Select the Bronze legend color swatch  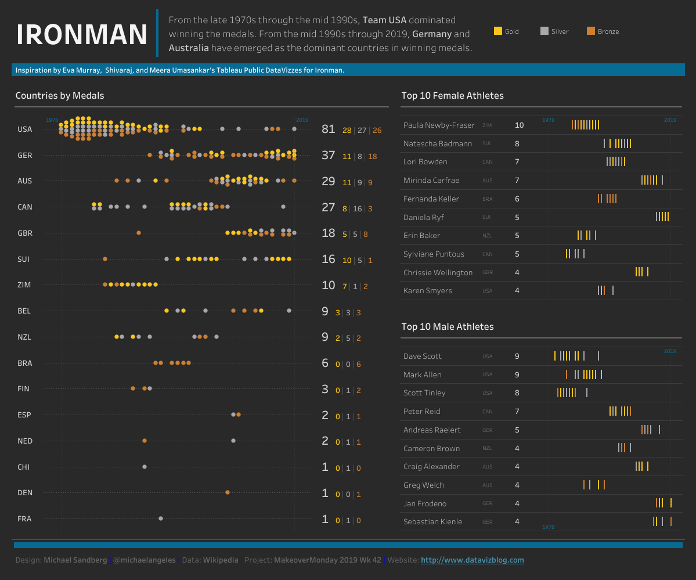(591, 31)
